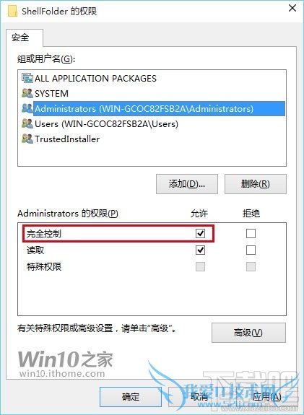Toggle Deny checkbox for 完全控制
This screenshot has width=304, height=415.
click(251, 233)
